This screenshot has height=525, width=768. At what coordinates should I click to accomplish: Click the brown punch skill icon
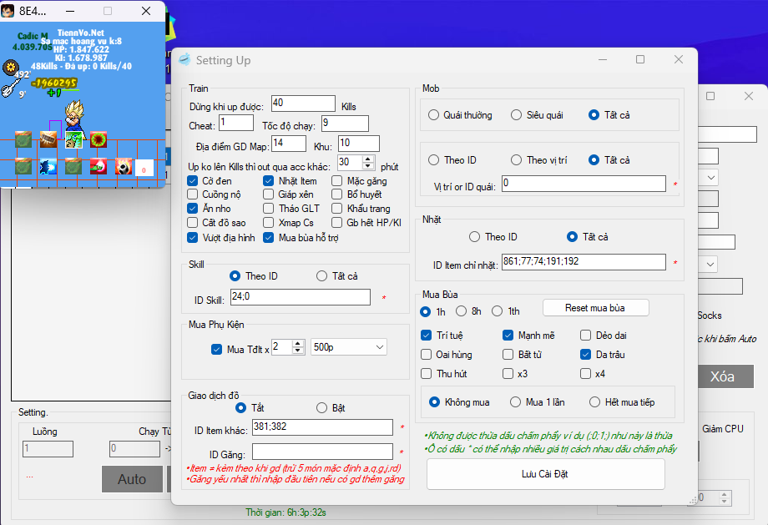pyautogui.click(x=48, y=139)
